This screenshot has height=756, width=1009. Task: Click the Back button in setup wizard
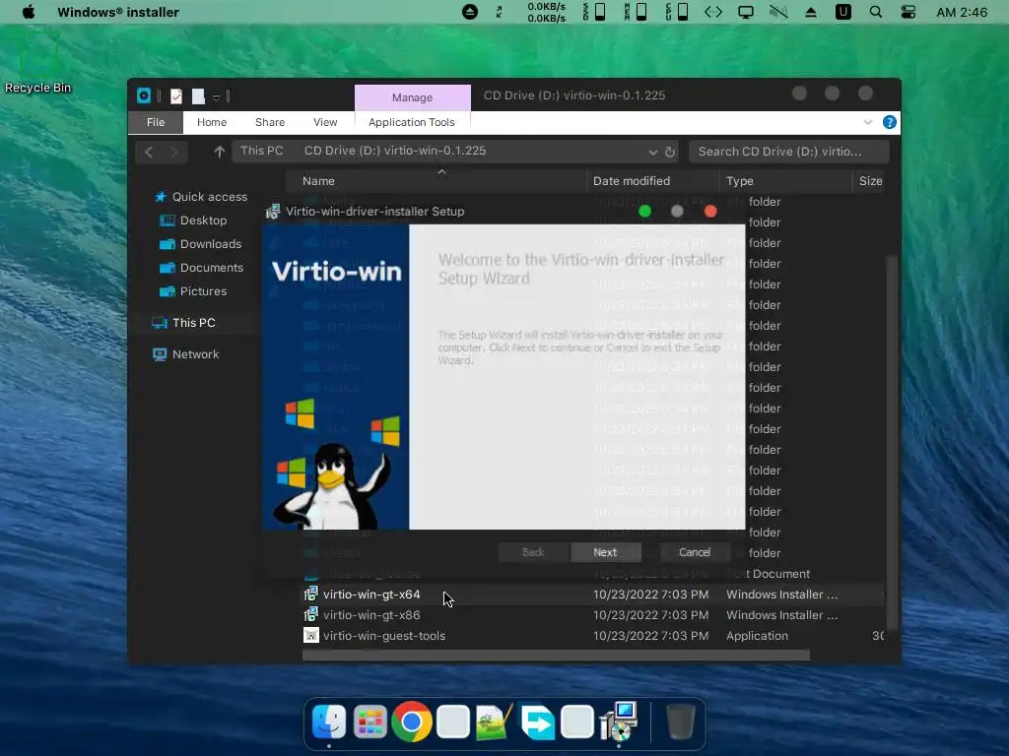click(533, 552)
